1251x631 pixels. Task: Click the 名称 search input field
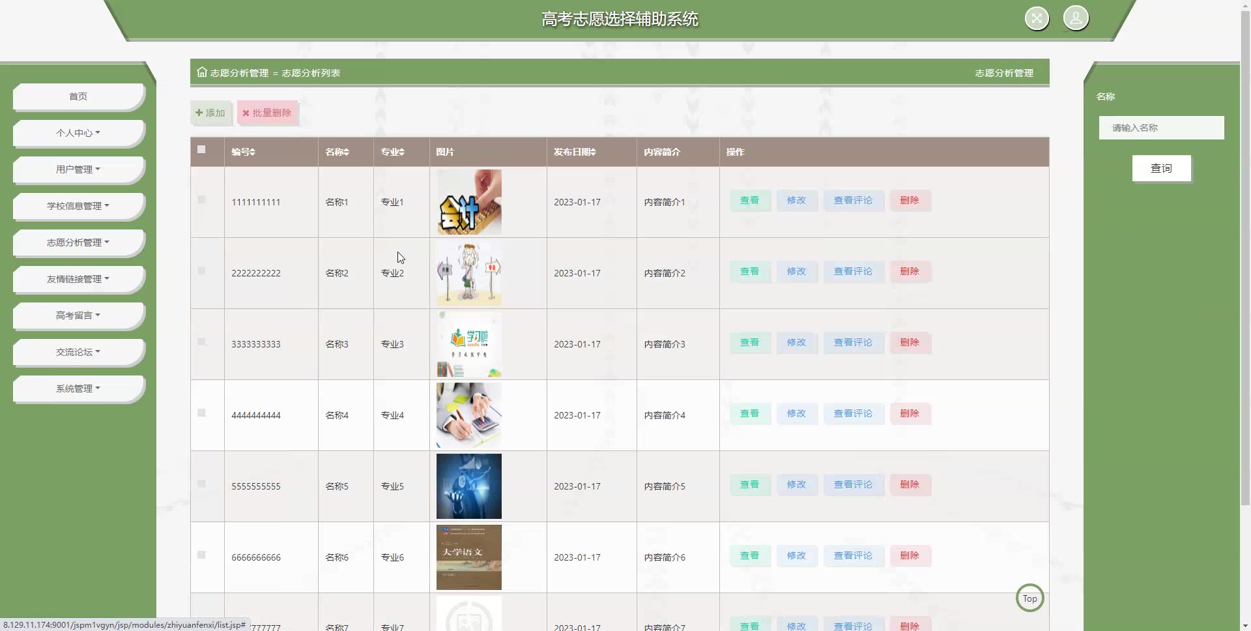(1161, 128)
